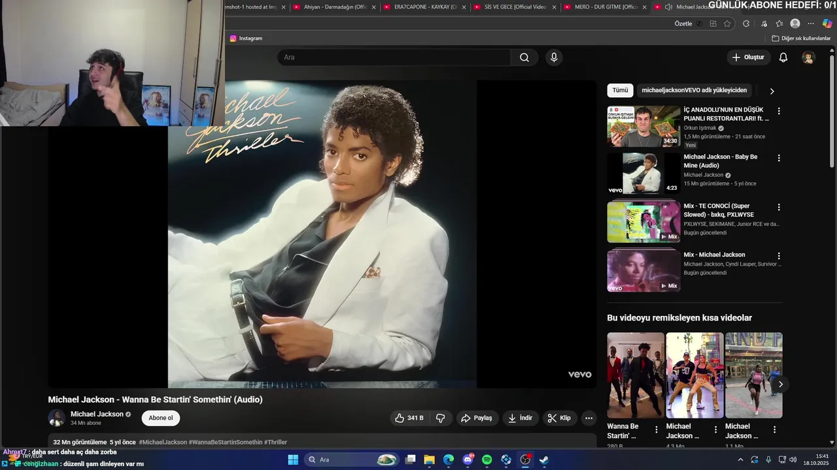The image size is (837, 470).
Task: Open Orkun Işıtmak restaurant video thumbnail
Action: 643,126
